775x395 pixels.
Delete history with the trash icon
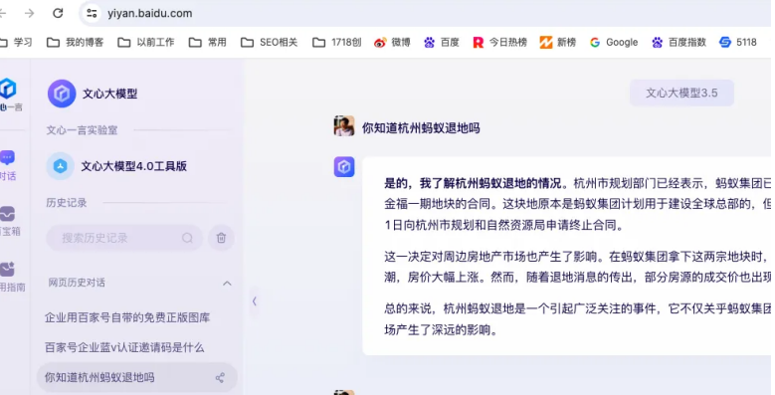point(221,238)
